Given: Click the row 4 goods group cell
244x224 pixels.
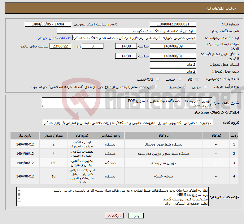Looking at the screenshot, I should click(81, 176).
